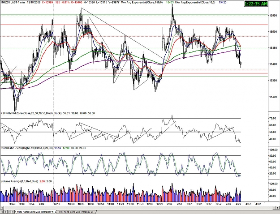This screenshot has height=214, width=280.
Task: Click the Stochastic - Slow indicator label
Action: pos(27,148)
